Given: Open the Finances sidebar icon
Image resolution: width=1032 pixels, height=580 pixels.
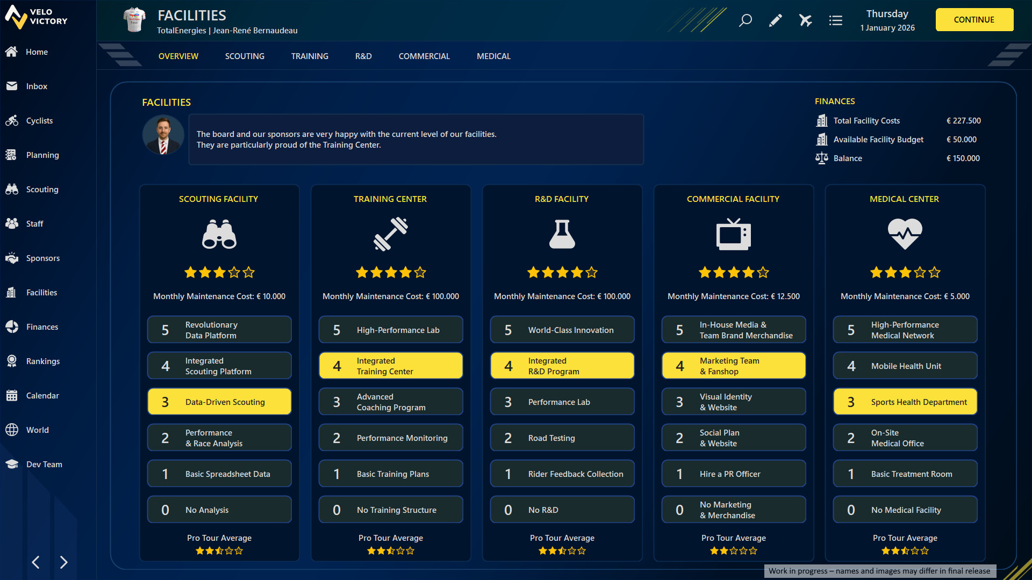Looking at the screenshot, I should (13, 327).
